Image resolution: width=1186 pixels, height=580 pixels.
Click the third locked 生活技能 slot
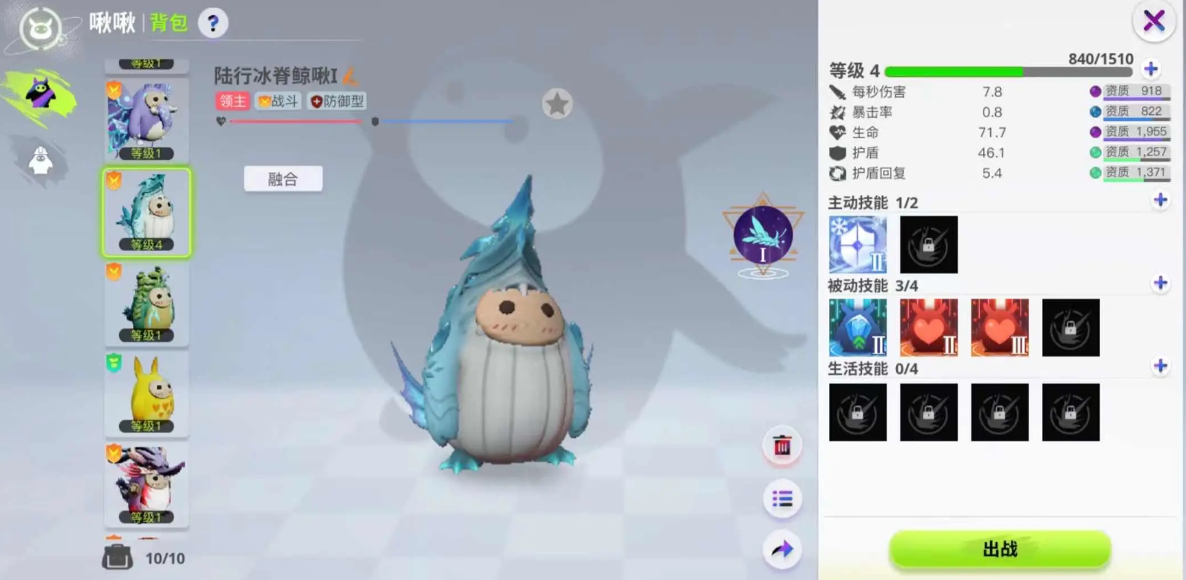click(1000, 412)
